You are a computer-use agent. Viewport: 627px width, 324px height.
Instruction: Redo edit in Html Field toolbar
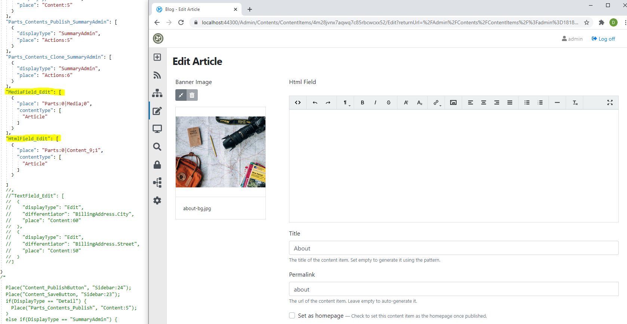(x=328, y=103)
